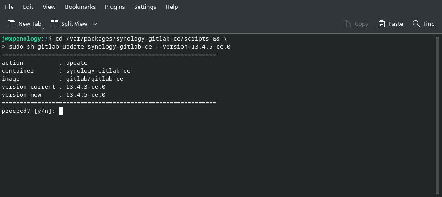
Task: Click the path '/var/packages/synology-gitlab-ce/scripts'
Action: 138,38
